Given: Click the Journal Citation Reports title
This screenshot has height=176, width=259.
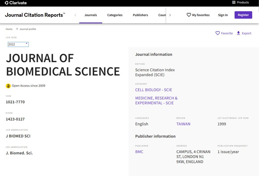Looking at the screenshot, I should click(x=35, y=15).
